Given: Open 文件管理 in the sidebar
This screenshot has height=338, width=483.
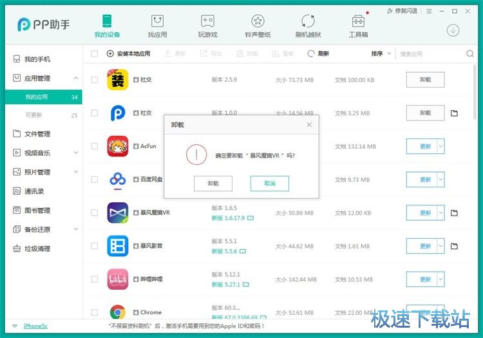Looking at the screenshot, I should click(43, 134).
